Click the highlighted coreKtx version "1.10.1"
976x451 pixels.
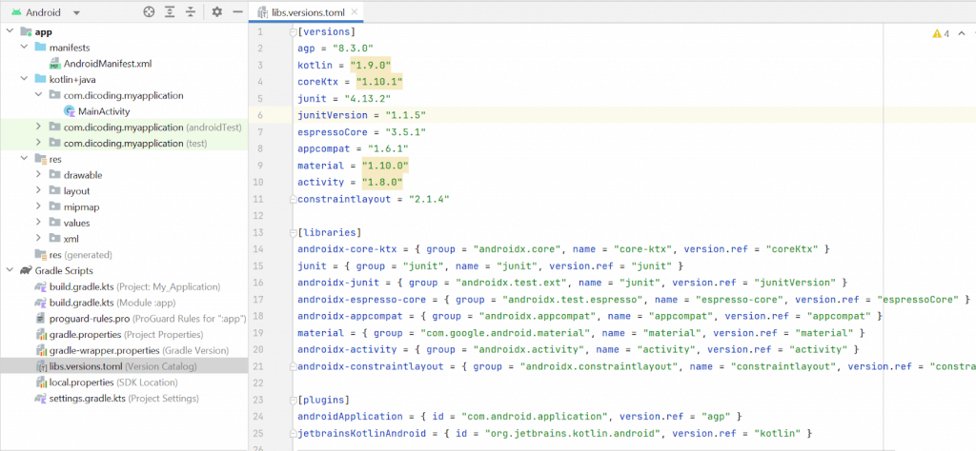click(x=379, y=82)
